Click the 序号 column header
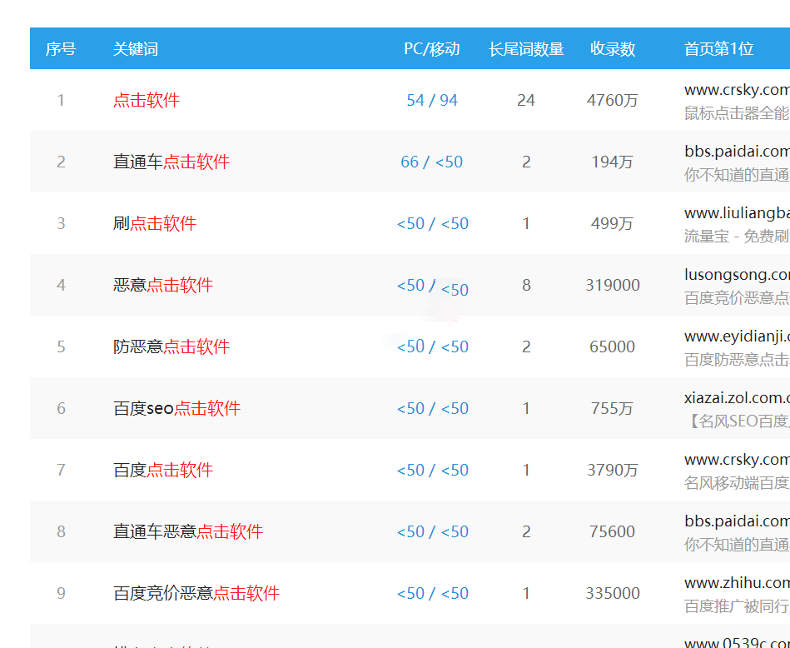The image size is (790, 648). 61,49
